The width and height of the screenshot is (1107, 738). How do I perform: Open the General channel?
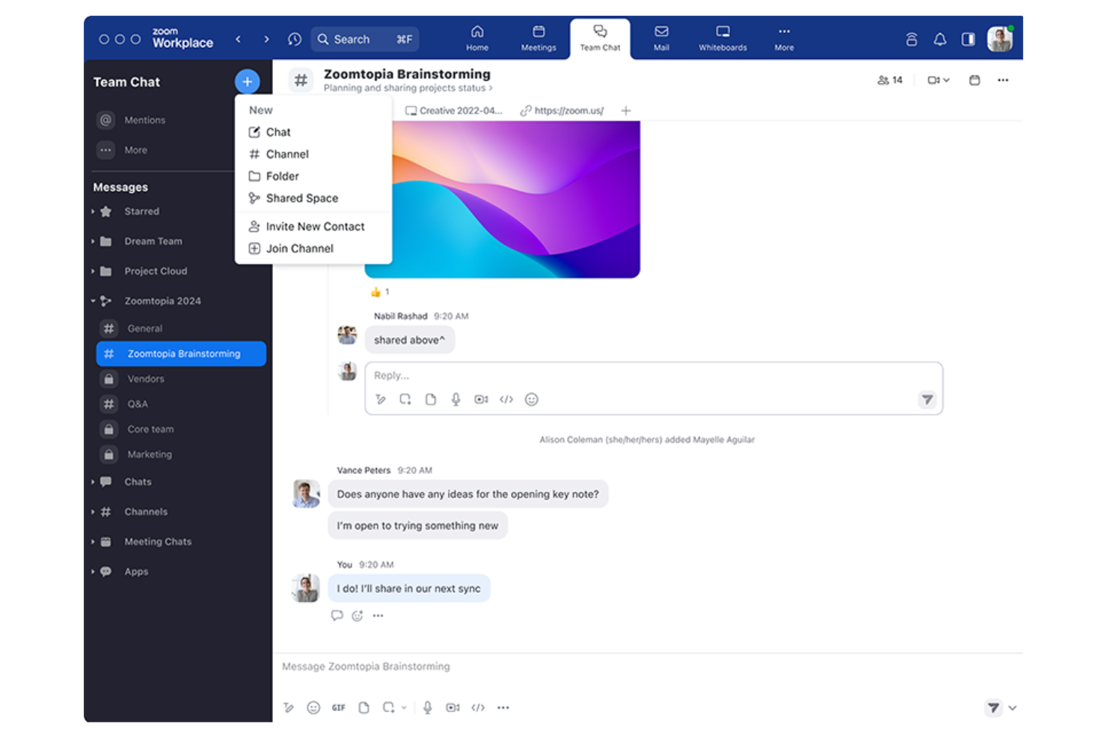pyautogui.click(x=144, y=328)
